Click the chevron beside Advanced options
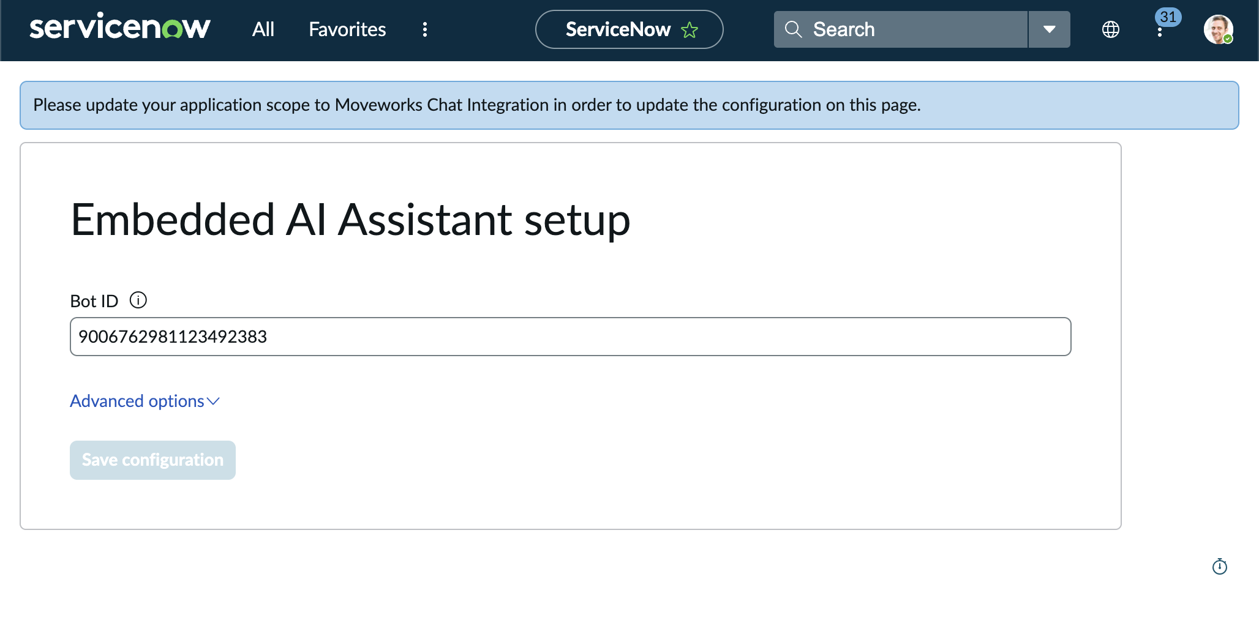Viewport: 1259px width, 623px height. [x=213, y=401]
